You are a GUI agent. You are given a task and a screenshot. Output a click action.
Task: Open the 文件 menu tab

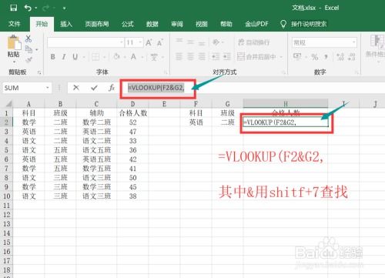click(x=14, y=24)
